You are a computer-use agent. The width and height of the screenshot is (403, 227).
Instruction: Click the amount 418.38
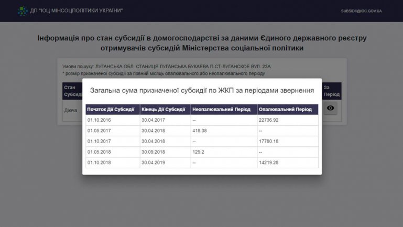200,131
